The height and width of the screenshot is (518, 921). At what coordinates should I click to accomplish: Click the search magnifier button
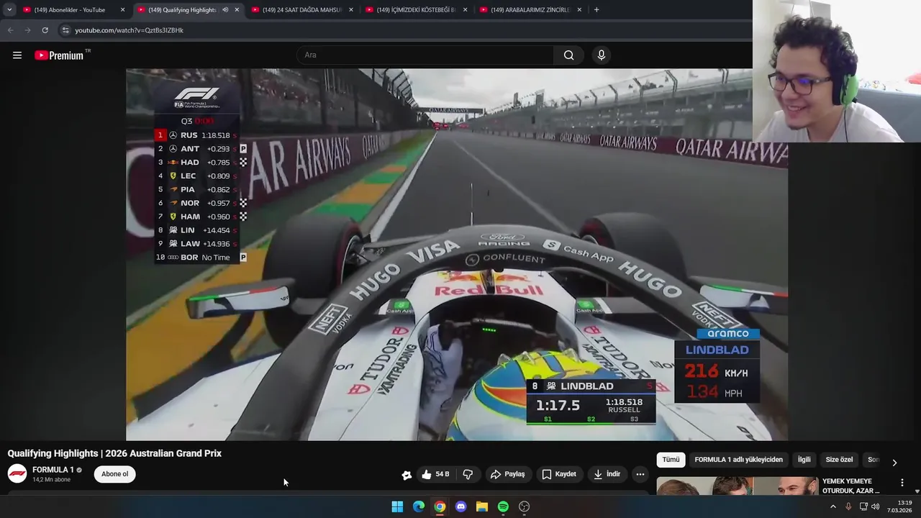coord(568,55)
